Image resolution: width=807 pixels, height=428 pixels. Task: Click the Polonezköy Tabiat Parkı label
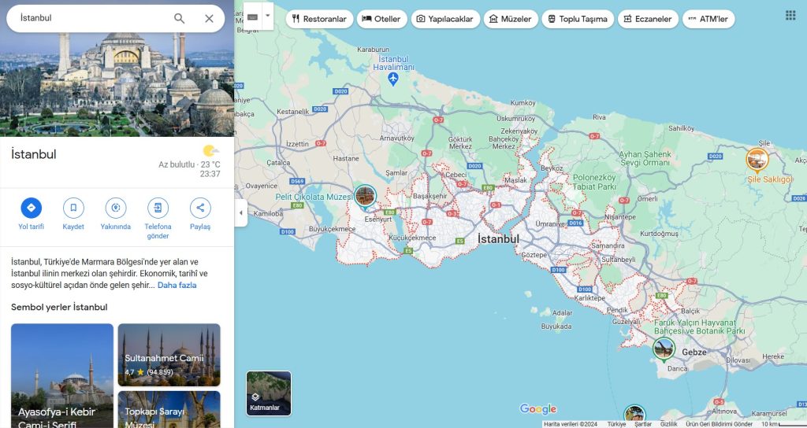tap(594, 183)
